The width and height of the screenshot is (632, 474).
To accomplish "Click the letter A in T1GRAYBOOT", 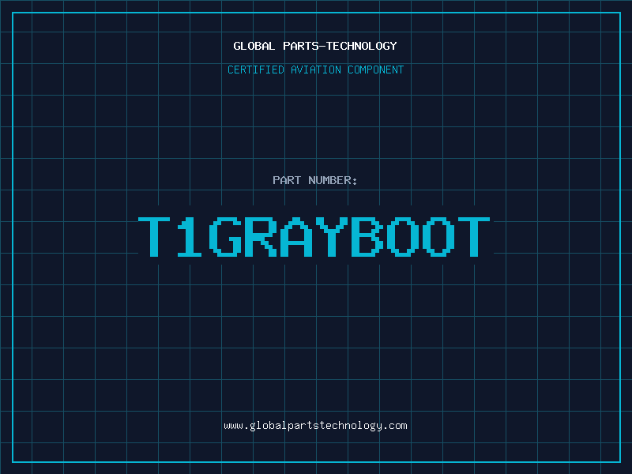I will [x=298, y=237].
